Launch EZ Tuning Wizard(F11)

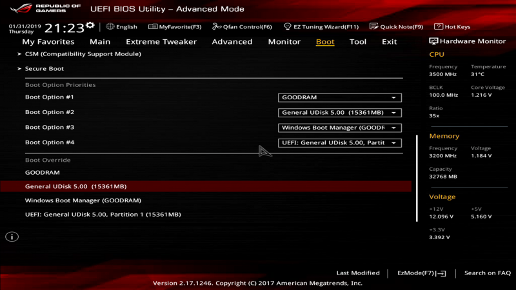[x=321, y=26]
